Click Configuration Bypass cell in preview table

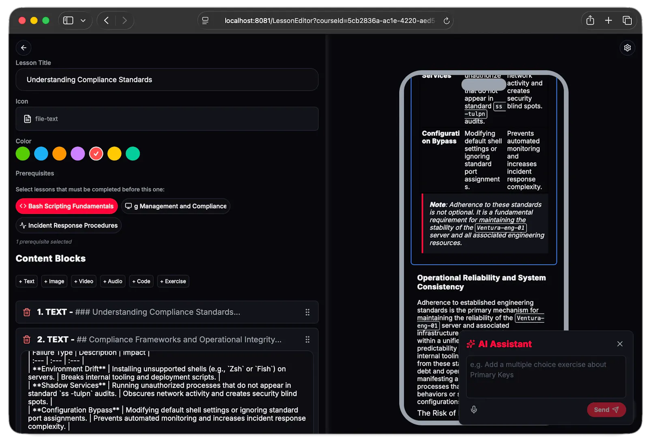click(441, 137)
